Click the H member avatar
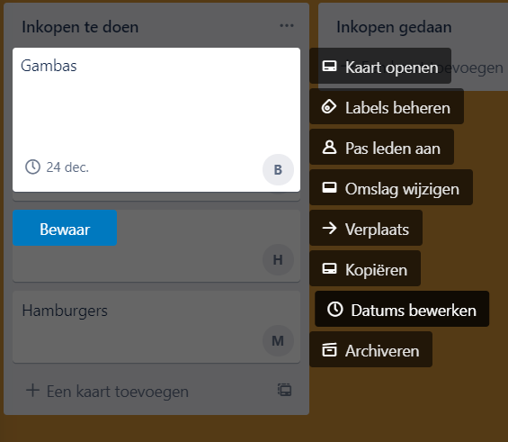The height and width of the screenshot is (442, 508). 278,260
